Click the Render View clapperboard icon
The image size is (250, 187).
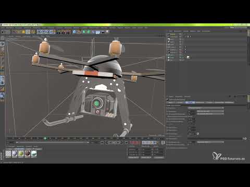[58, 32]
